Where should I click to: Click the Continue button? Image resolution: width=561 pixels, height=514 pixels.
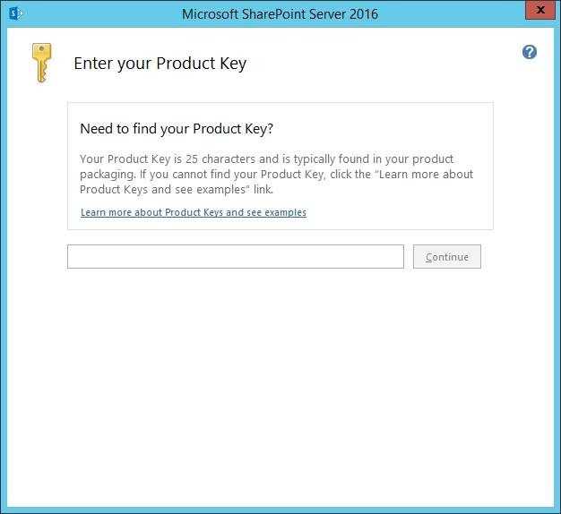click(x=447, y=257)
